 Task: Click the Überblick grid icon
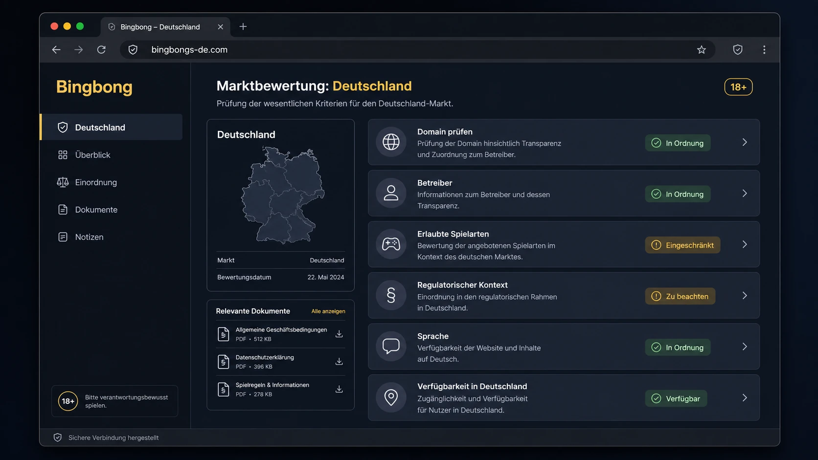(63, 155)
